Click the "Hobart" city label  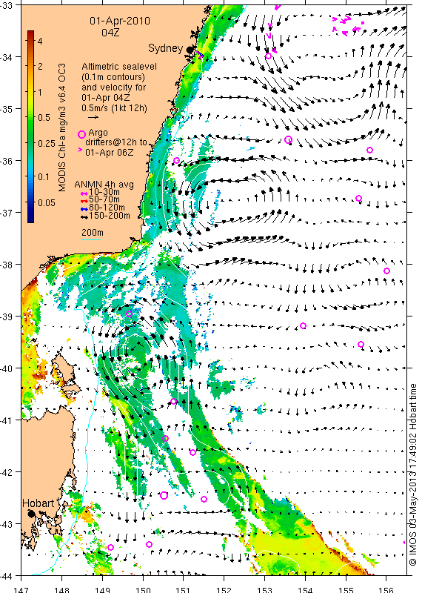click(x=38, y=503)
